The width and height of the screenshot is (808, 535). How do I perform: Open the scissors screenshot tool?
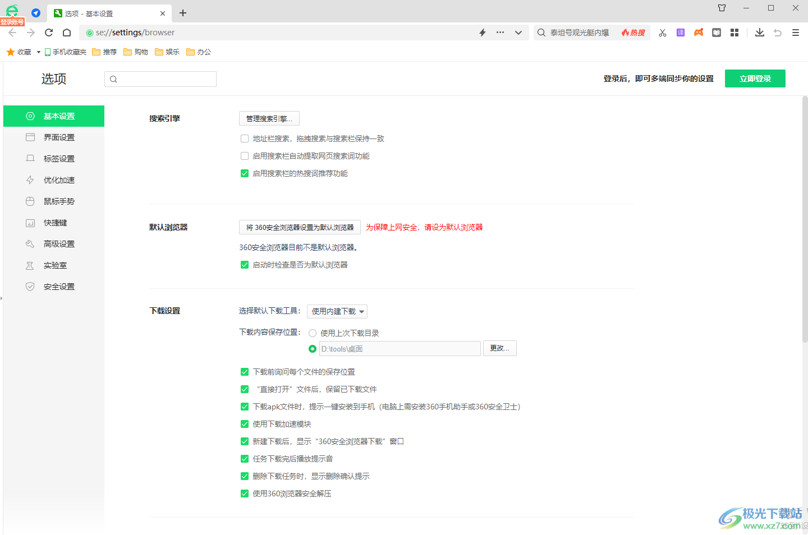click(663, 33)
